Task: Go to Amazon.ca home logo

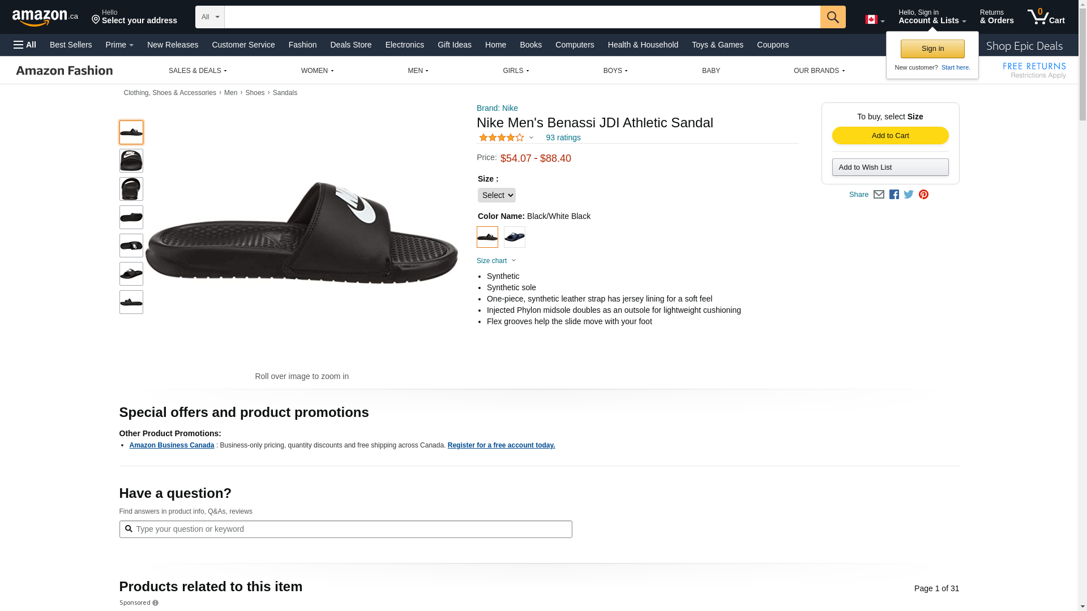Action: tap(45, 18)
